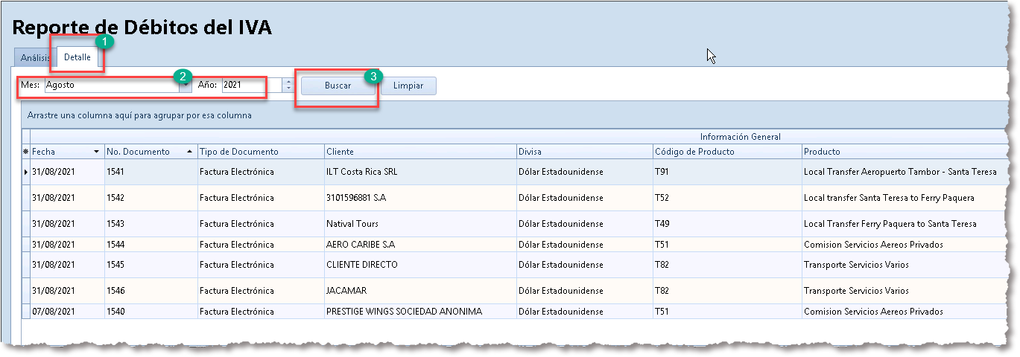Switch to the Análisis tab
The image size is (1020, 357).
point(36,57)
